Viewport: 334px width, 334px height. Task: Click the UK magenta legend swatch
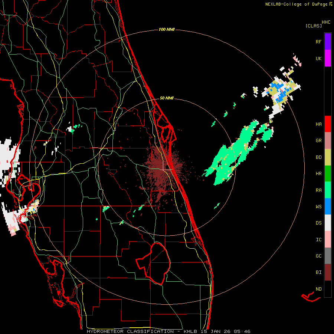(328, 58)
